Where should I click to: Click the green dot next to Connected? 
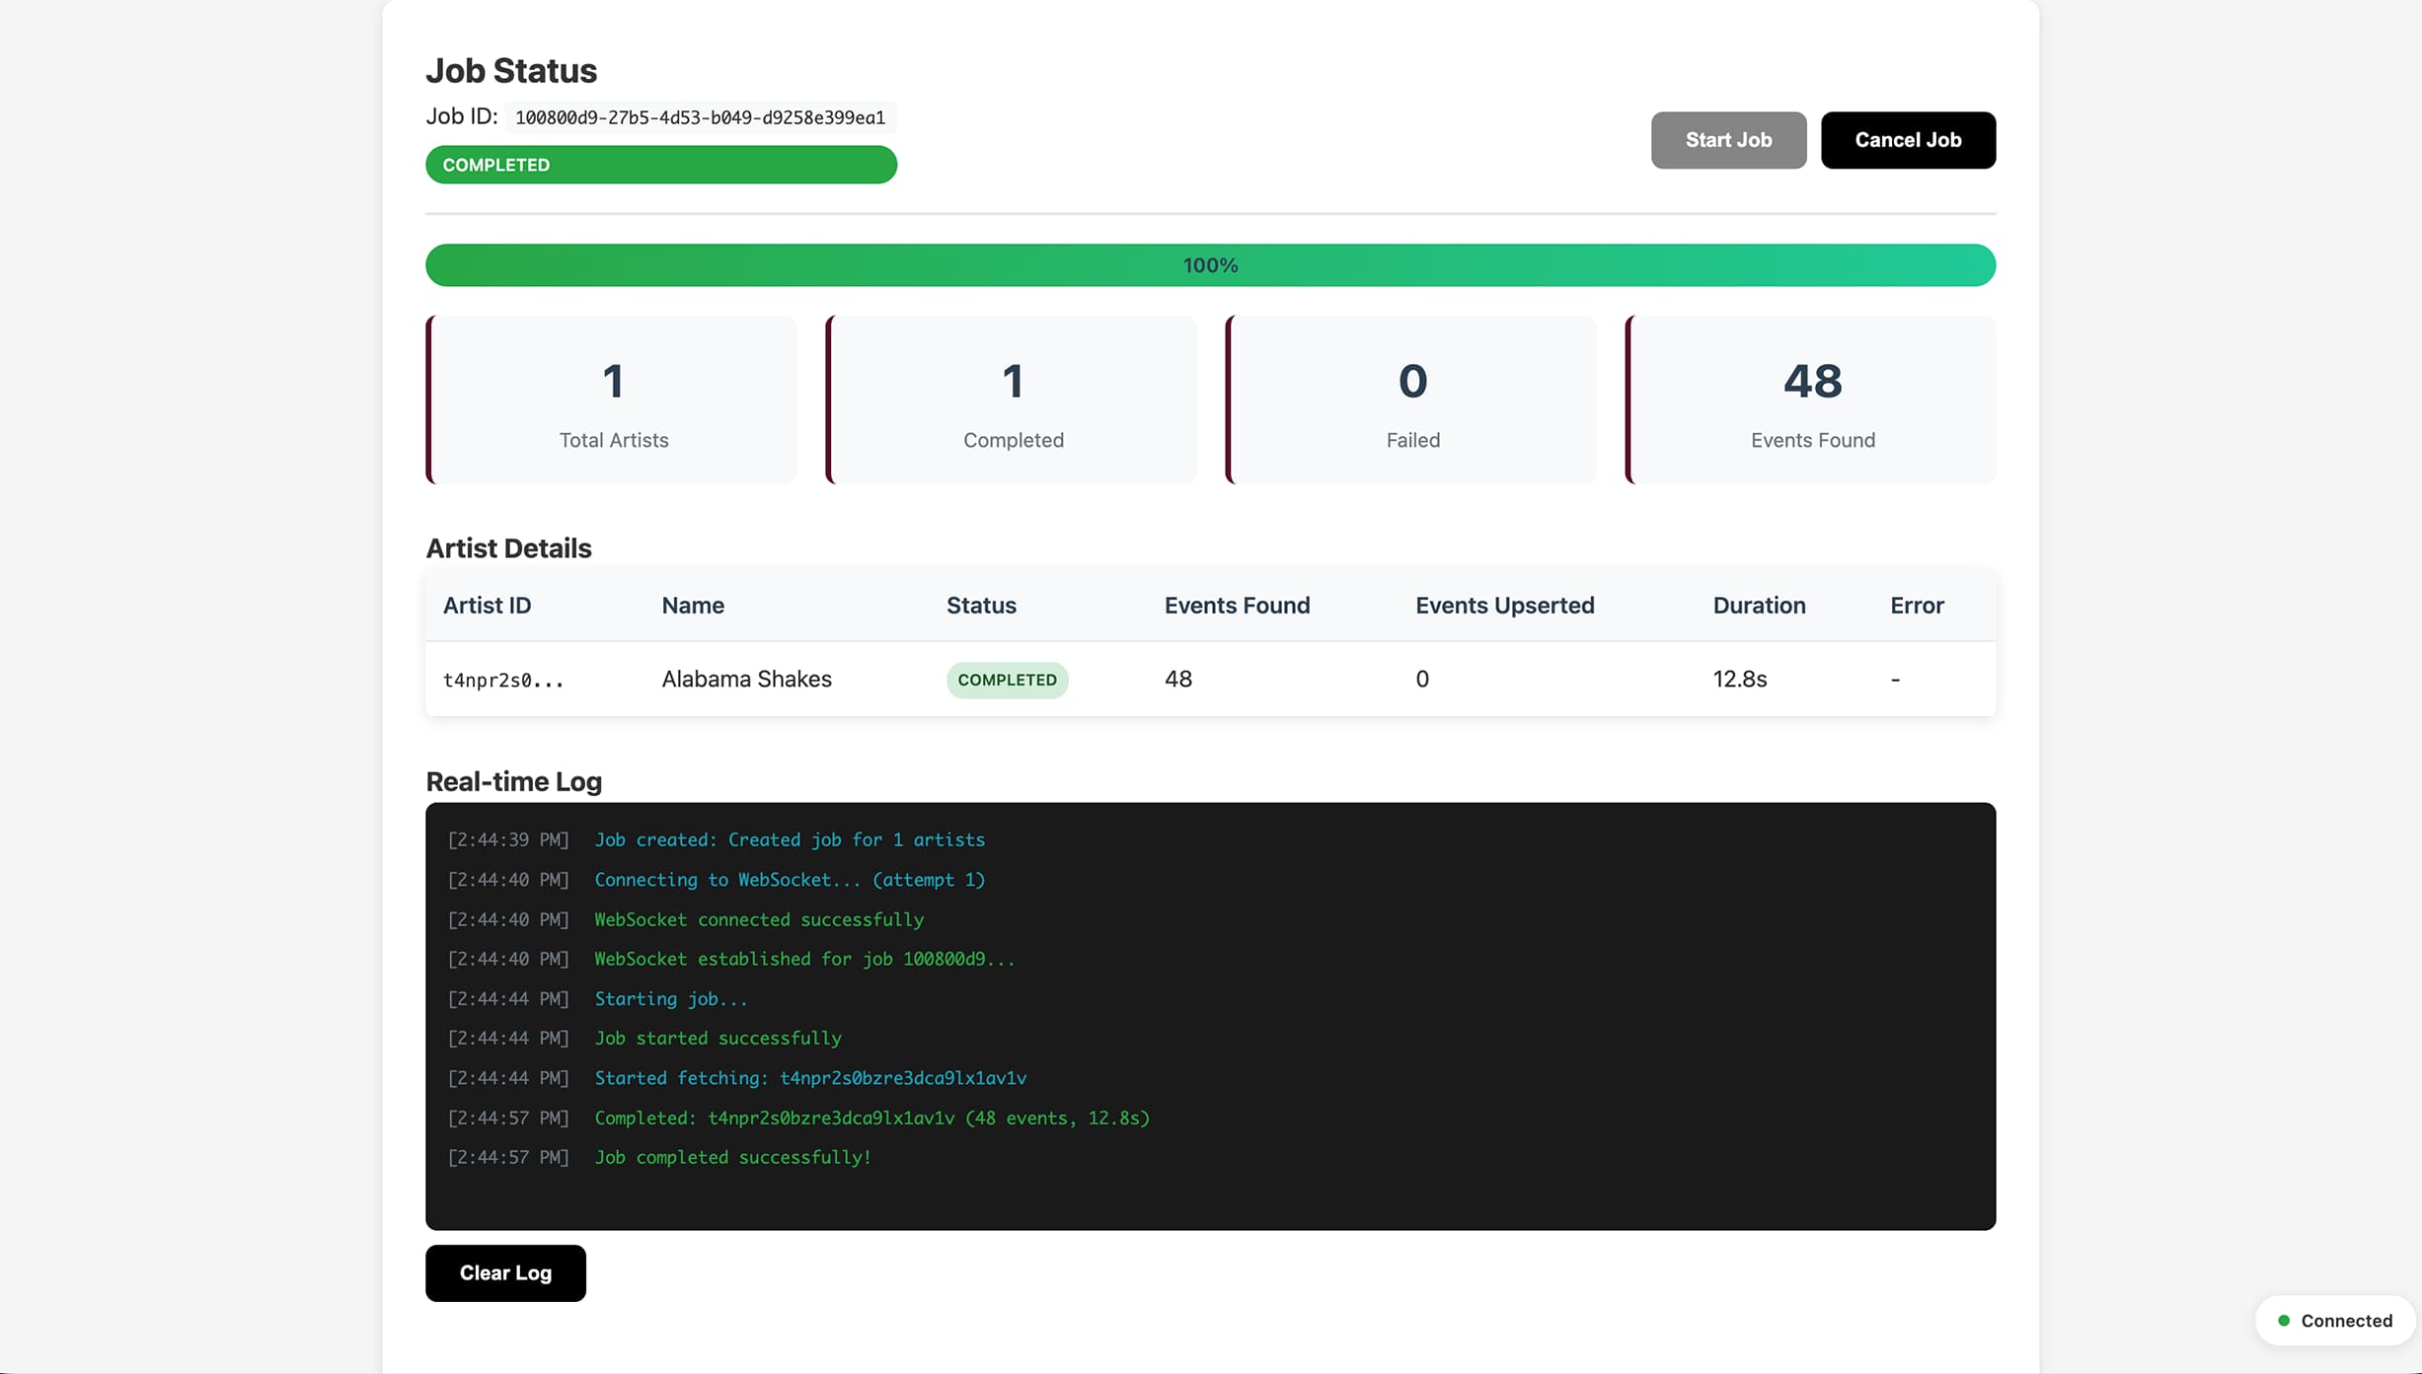point(2283,1321)
